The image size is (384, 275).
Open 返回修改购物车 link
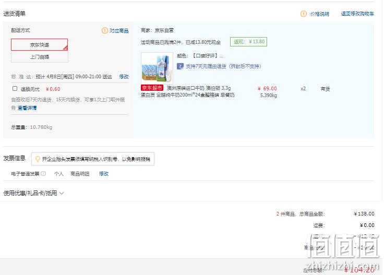[357, 14]
